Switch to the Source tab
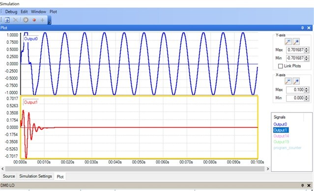This screenshot has width=314, height=191. [9, 176]
